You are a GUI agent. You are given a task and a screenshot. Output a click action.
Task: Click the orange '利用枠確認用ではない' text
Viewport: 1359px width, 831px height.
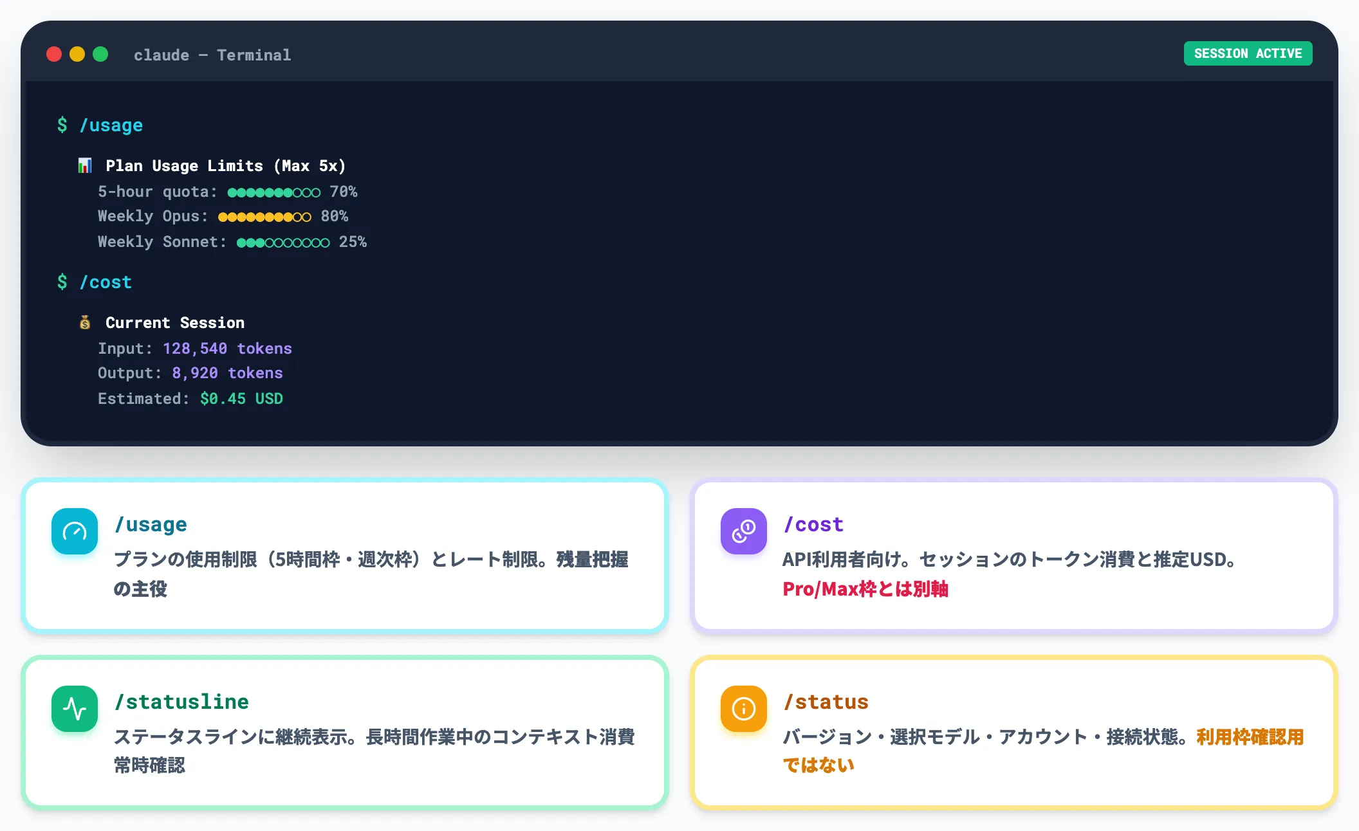click(x=1044, y=751)
